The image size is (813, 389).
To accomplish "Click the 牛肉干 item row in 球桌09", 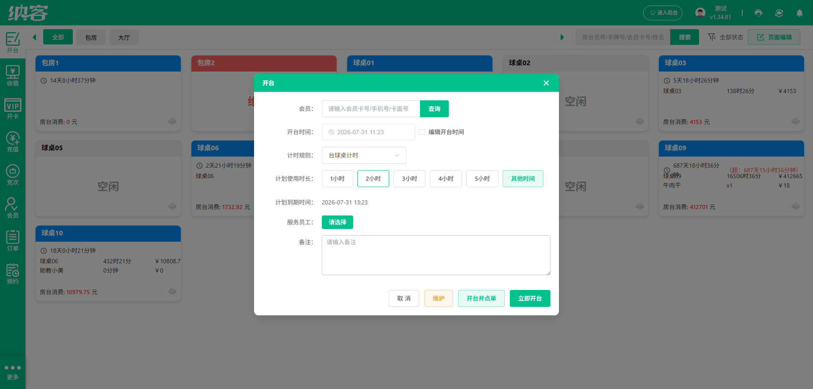I will coord(731,185).
